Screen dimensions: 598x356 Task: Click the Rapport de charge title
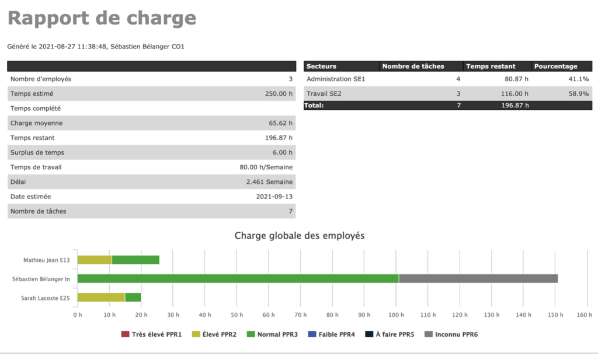(102, 18)
